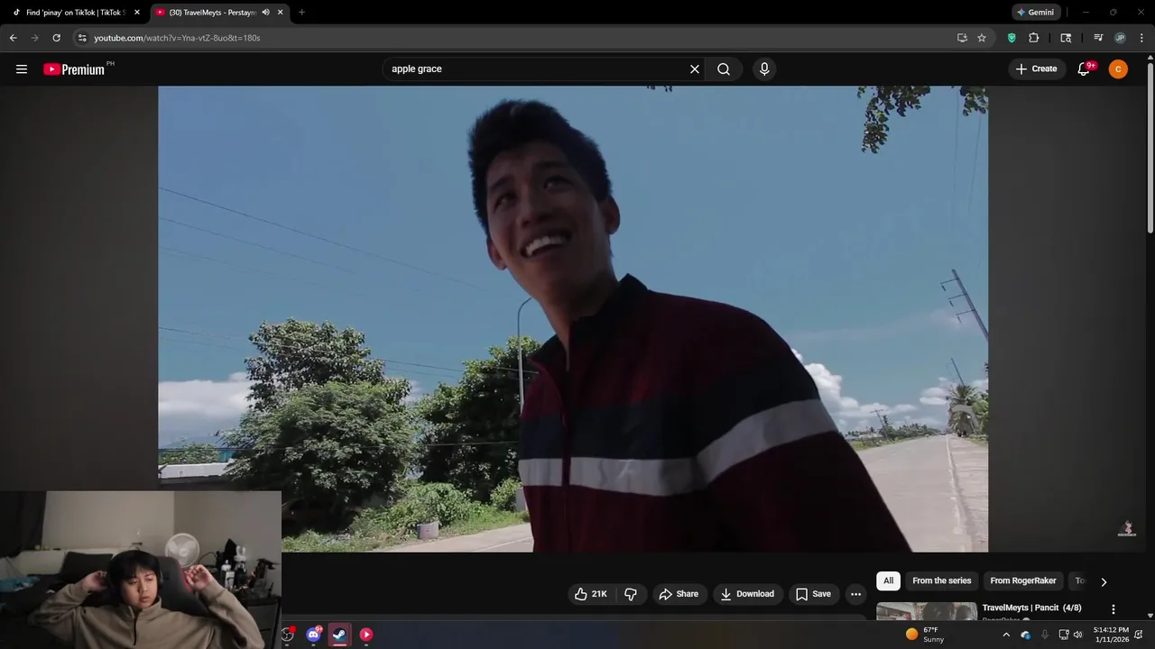Install YouTube app icon in address bar
Image resolution: width=1155 pixels, height=649 pixels.
(962, 38)
